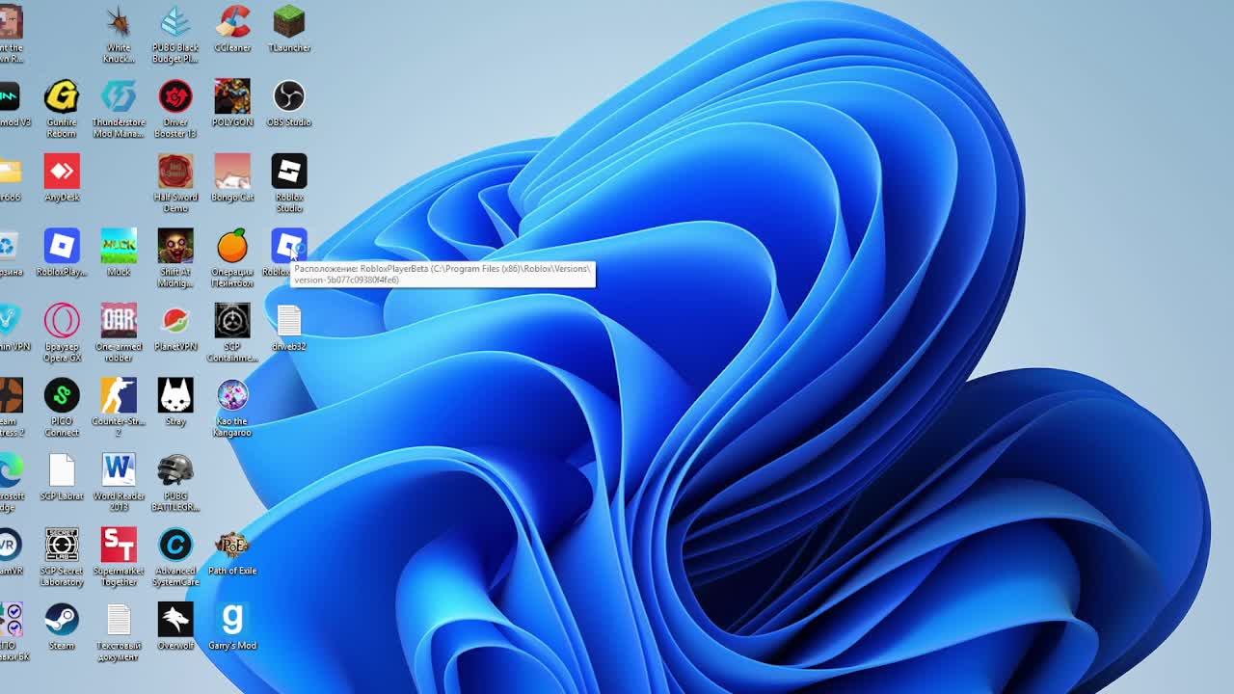
Task: Select the Supermarket Together shortcut
Action: [x=119, y=557]
